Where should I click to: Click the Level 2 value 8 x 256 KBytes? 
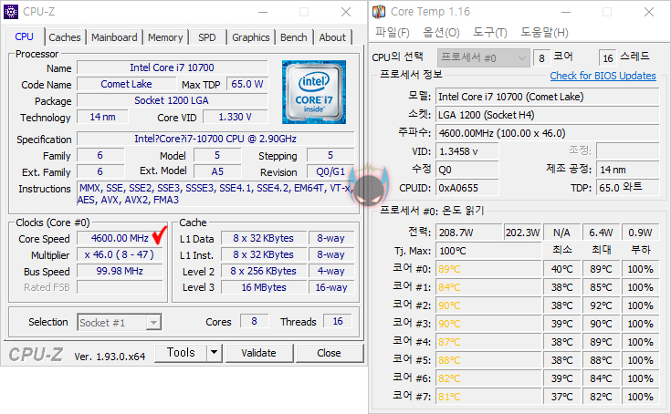pyautogui.click(x=264, y=271)
